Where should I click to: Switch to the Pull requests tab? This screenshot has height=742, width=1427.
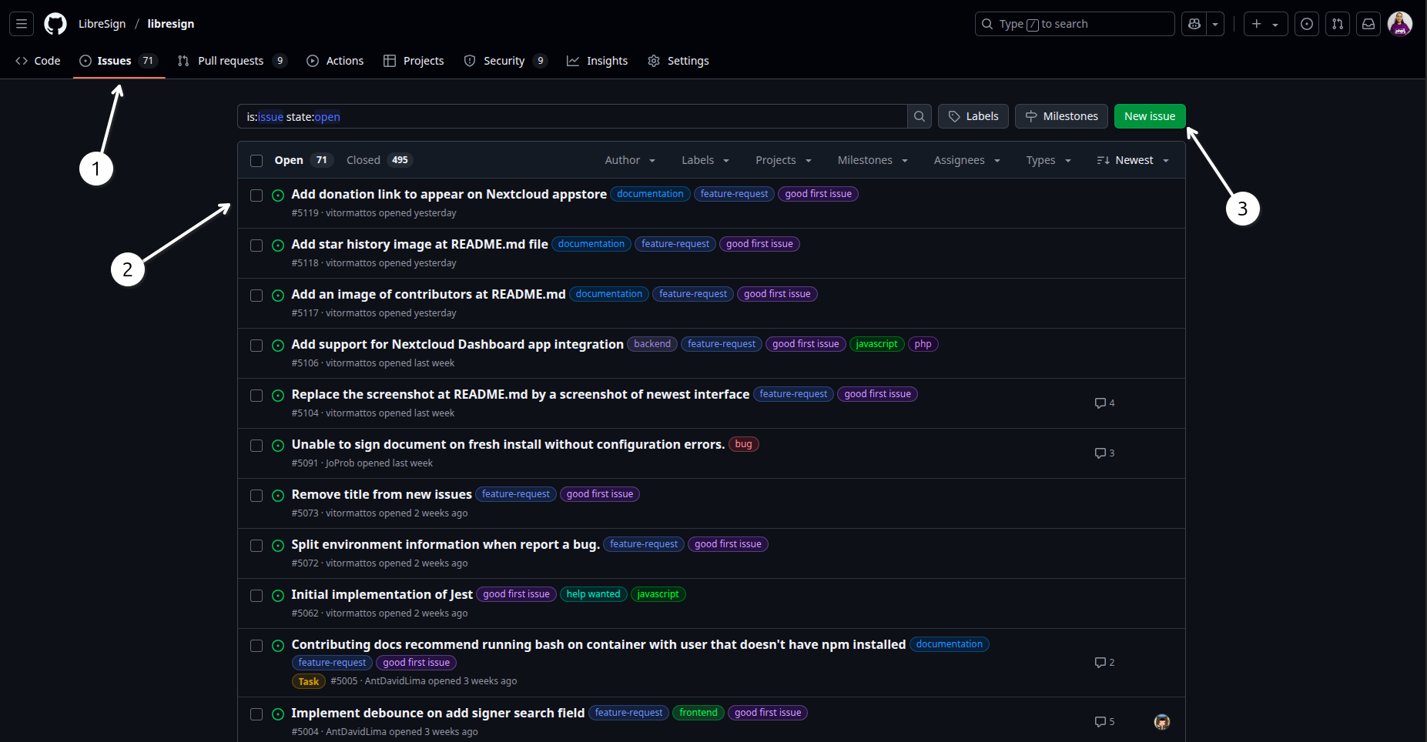[232, 61]
